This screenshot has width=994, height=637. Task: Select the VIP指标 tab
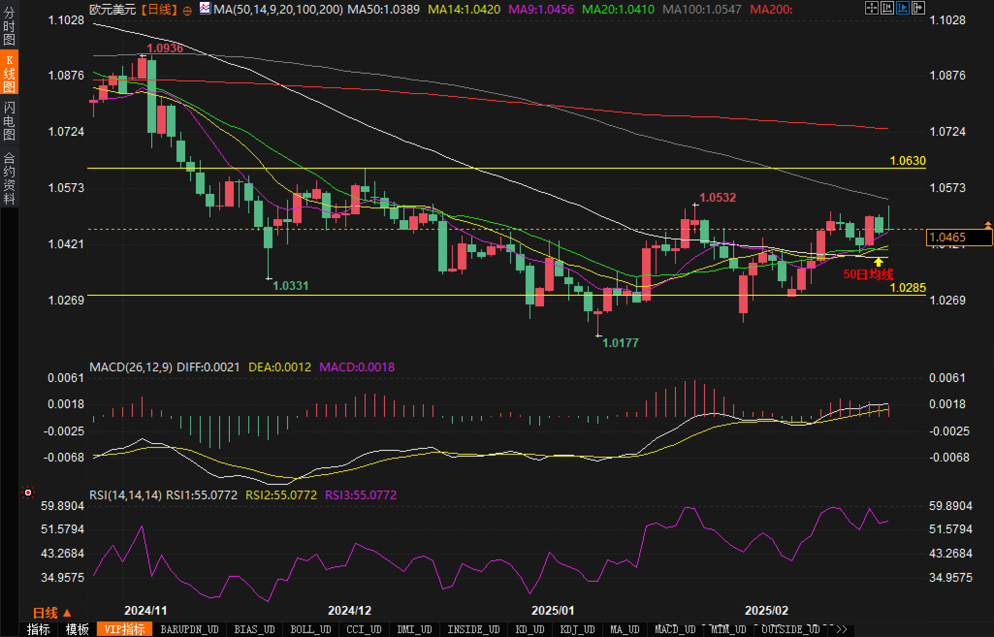coord(125,629)
